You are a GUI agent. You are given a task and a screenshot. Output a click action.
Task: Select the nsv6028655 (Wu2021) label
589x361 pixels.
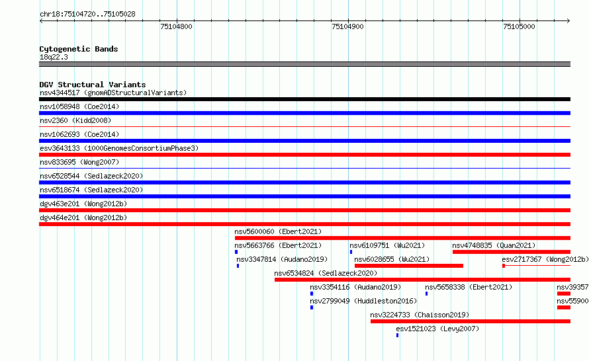coord(392,259)
